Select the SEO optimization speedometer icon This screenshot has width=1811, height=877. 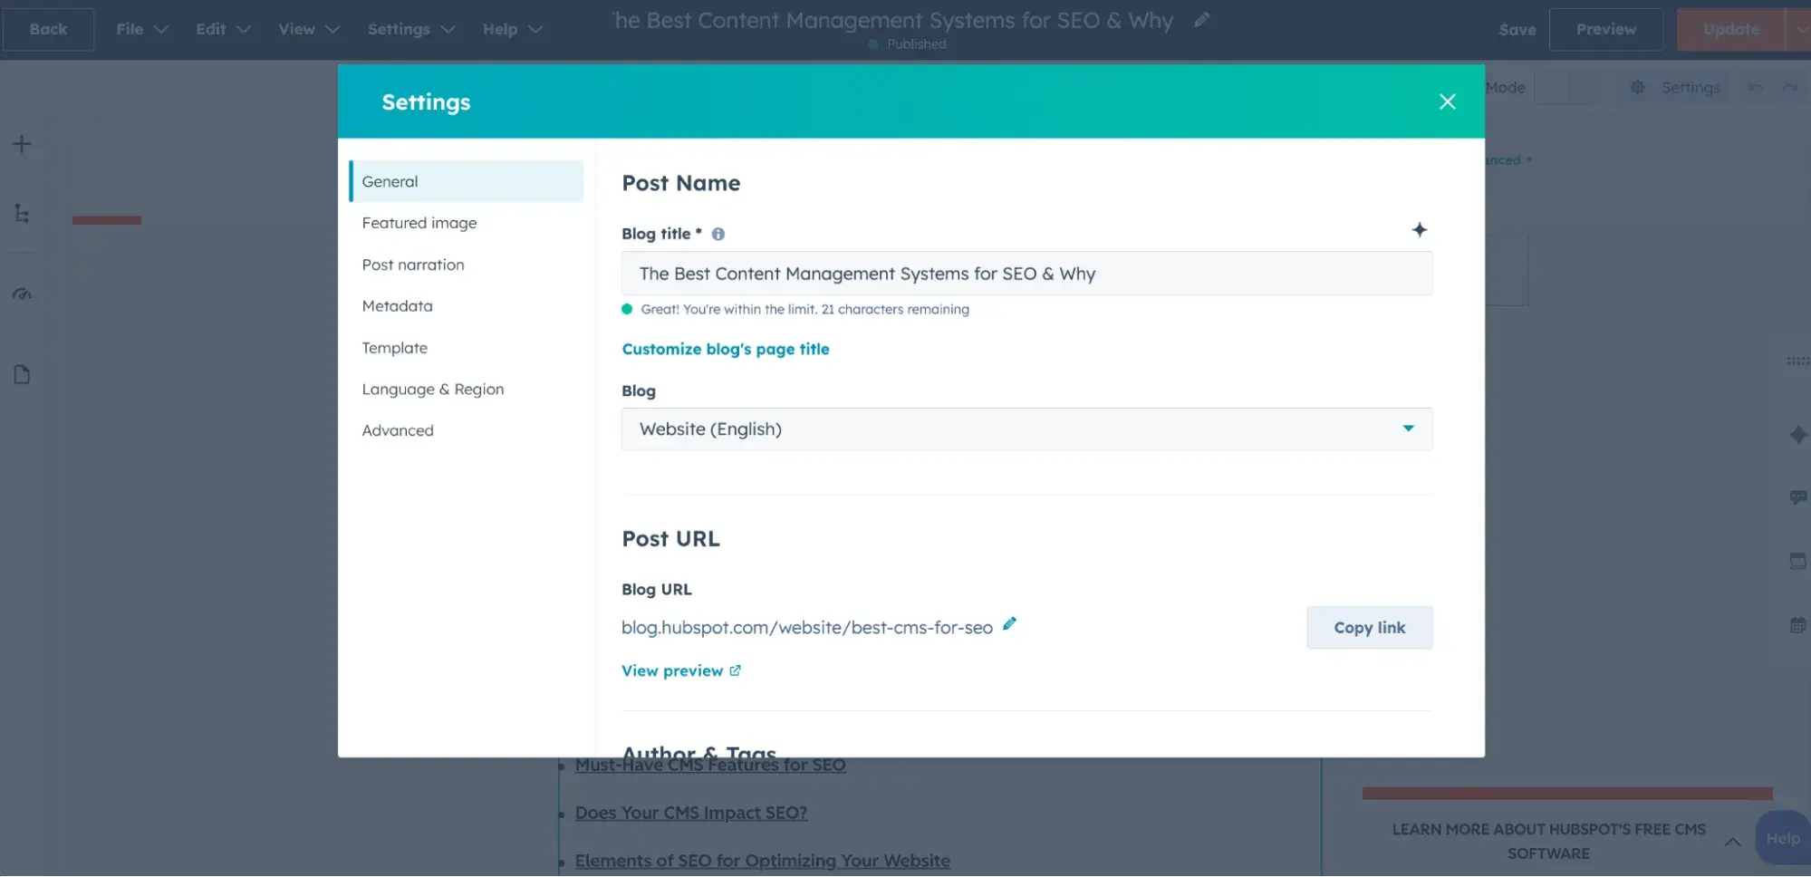[x=21, y=293]
